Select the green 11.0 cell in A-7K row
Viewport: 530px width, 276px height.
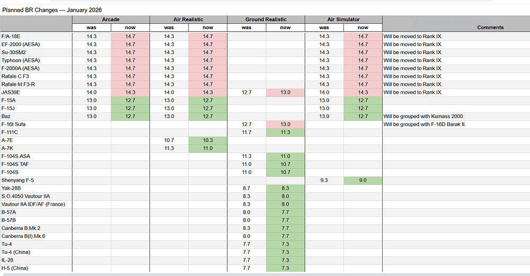tap(208, 148)
